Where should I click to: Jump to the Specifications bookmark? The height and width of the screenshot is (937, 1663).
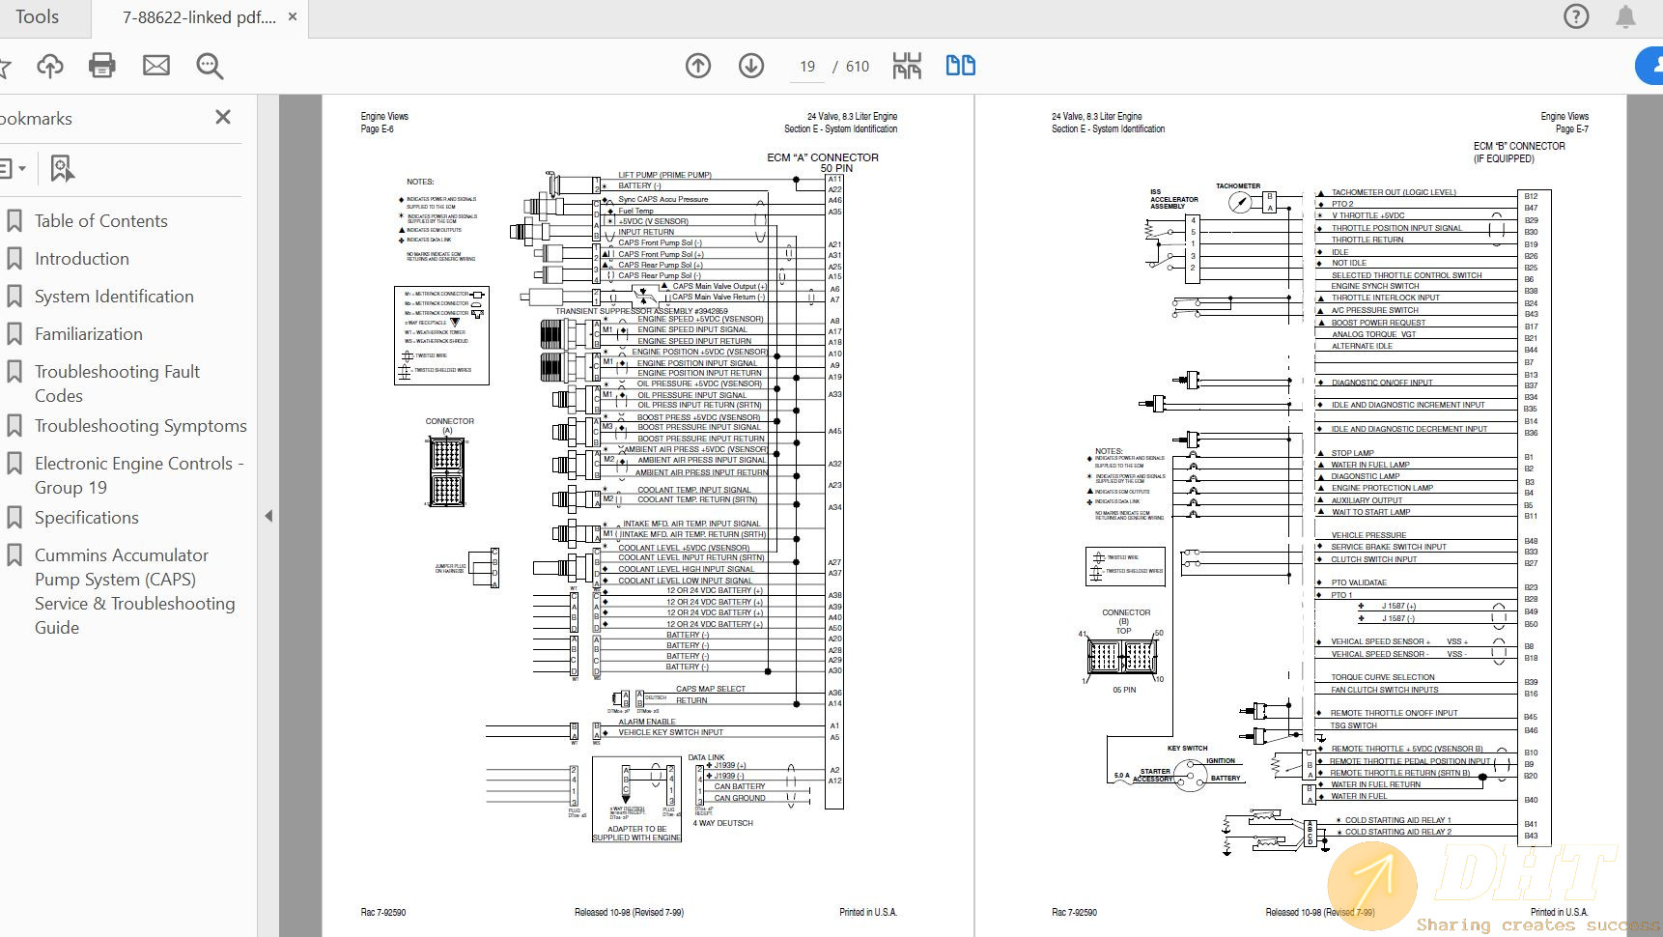[87, 518]
